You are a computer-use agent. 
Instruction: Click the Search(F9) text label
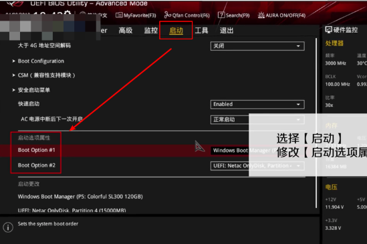point(237,15)
